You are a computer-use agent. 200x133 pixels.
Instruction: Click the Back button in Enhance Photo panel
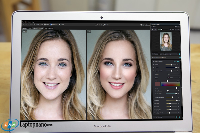(x=154, y=27)
